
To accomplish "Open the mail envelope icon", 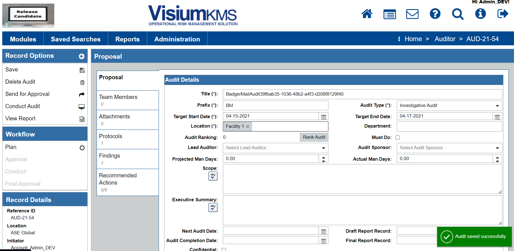I will coord(412,14).
